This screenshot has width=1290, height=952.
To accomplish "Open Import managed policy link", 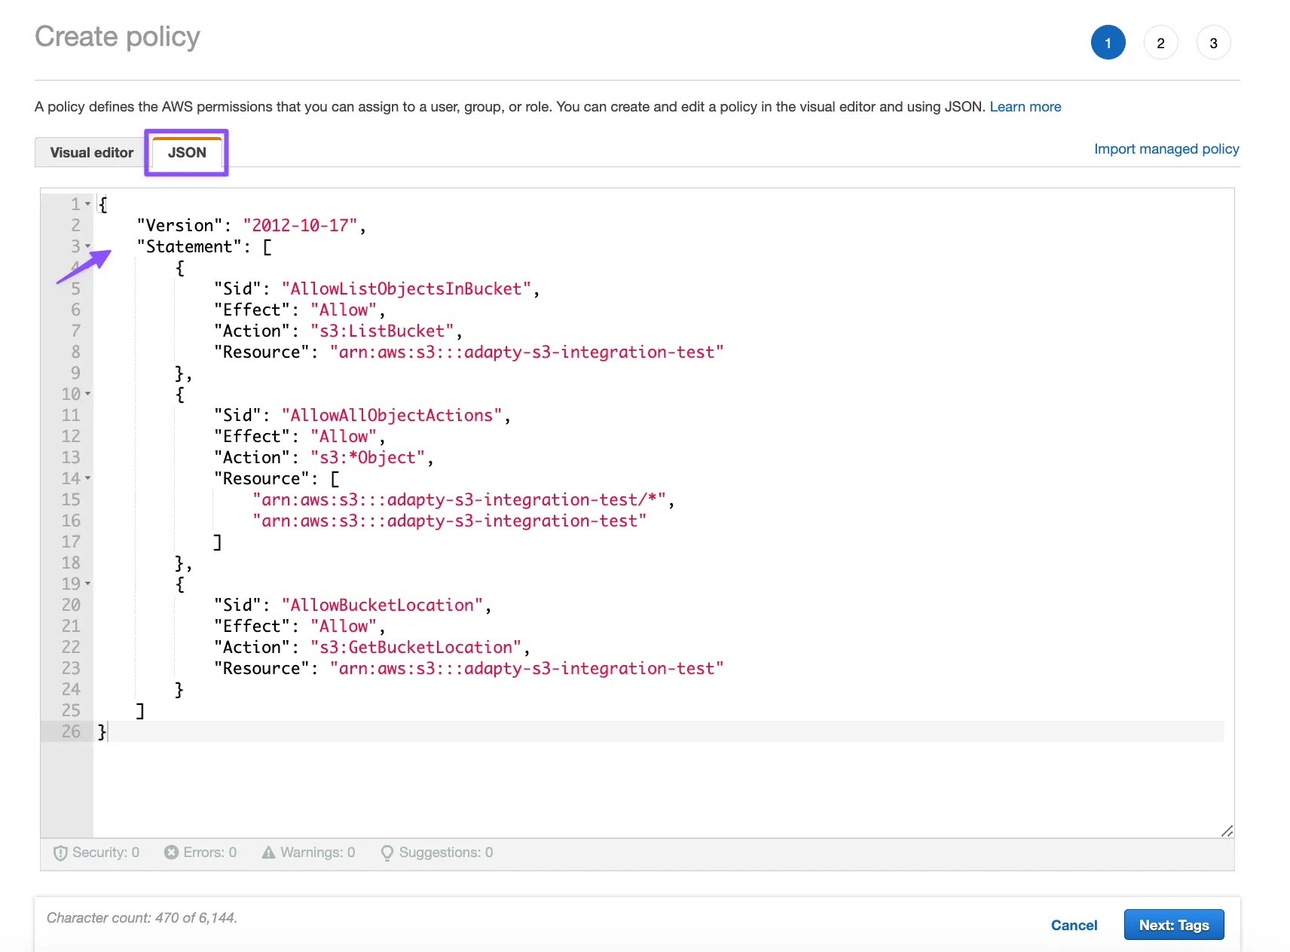I will pos(1166,149).
